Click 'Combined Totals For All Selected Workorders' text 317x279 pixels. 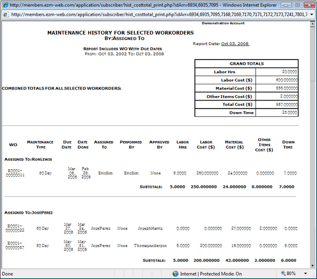coord(62,88)
